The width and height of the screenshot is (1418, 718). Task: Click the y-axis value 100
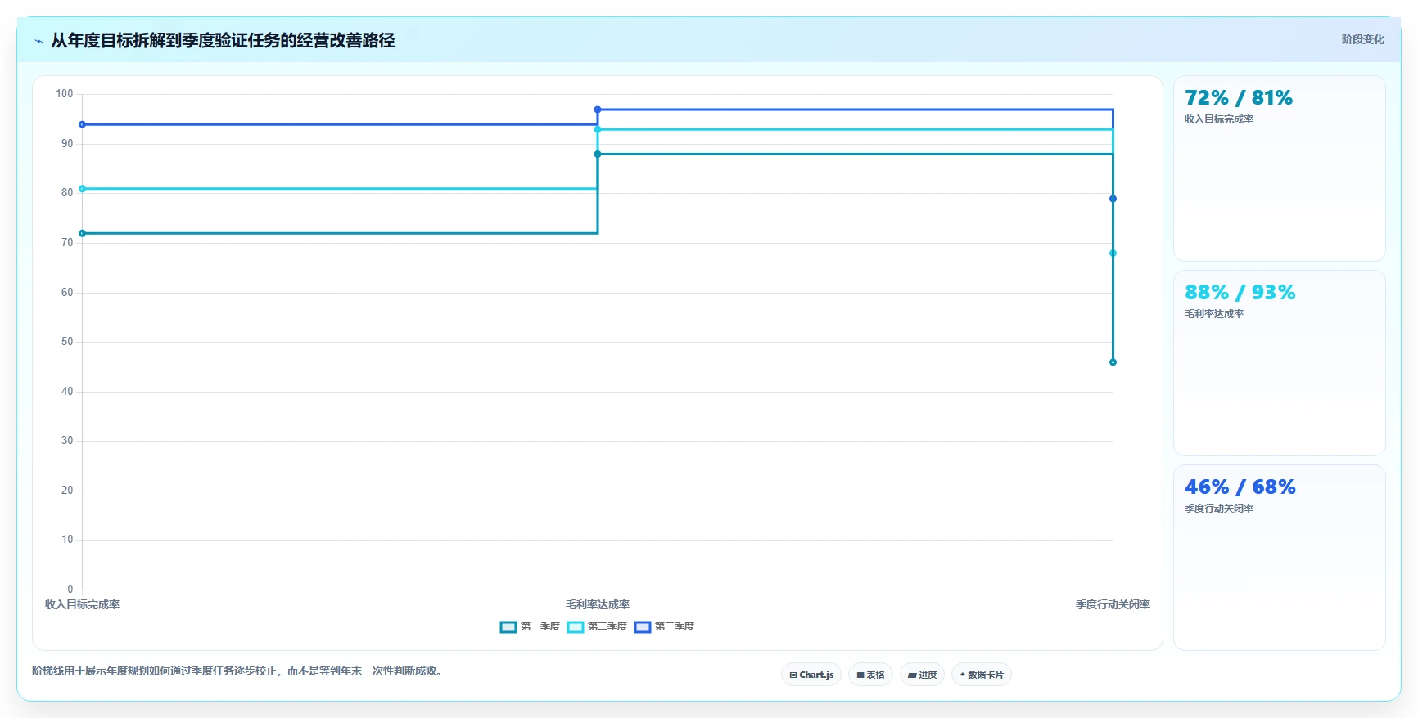tap(64, 94)
